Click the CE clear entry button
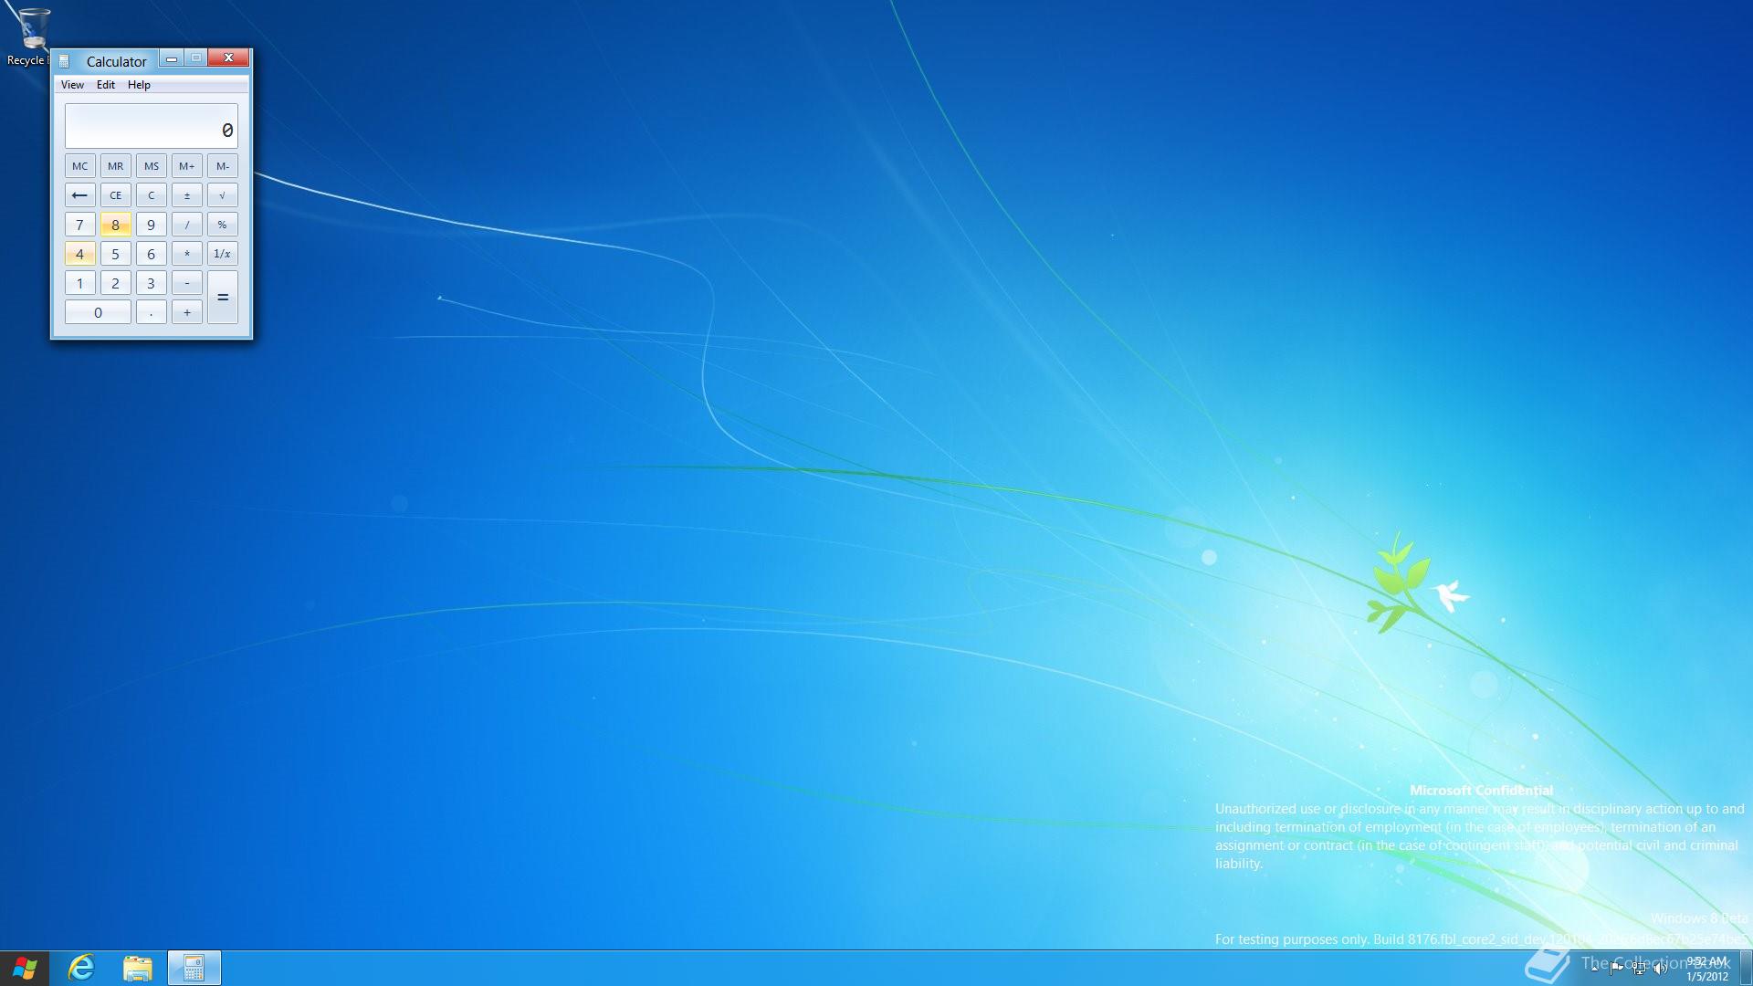 (115, 195)
